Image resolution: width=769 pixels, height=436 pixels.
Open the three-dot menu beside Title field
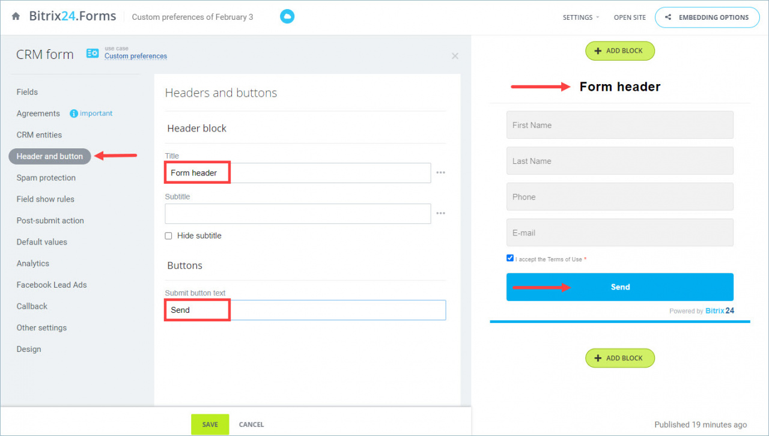coord(441,173)
